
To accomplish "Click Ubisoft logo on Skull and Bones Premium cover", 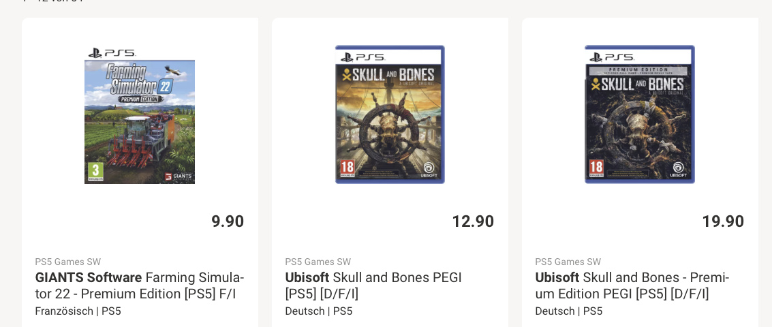I will pos(678,170).
